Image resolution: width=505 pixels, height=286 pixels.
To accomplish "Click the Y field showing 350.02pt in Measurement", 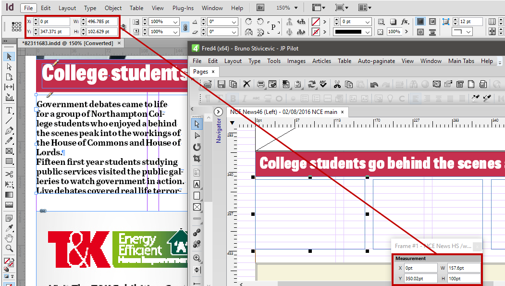I will click(420, 278).
